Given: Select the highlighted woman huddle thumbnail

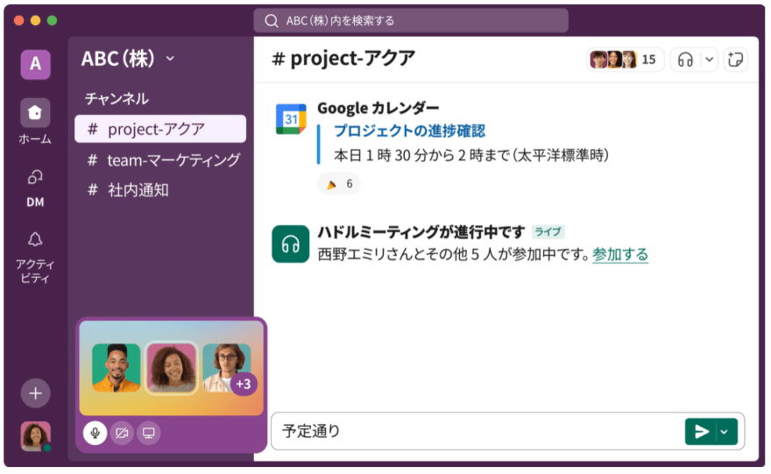Looking at the screenshot, I should click(171, 367).
